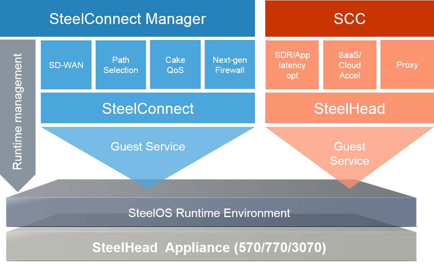Click the SteelOS Runtime Environment layer
Viewport: 434px width, 264px height.
point(211,212)
